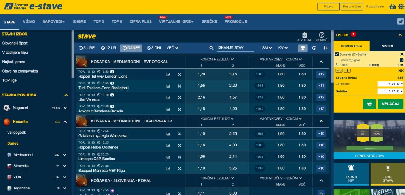This screenshot has height=195, width=405.
Task: Click the Prijava login button
Action: 328,6
